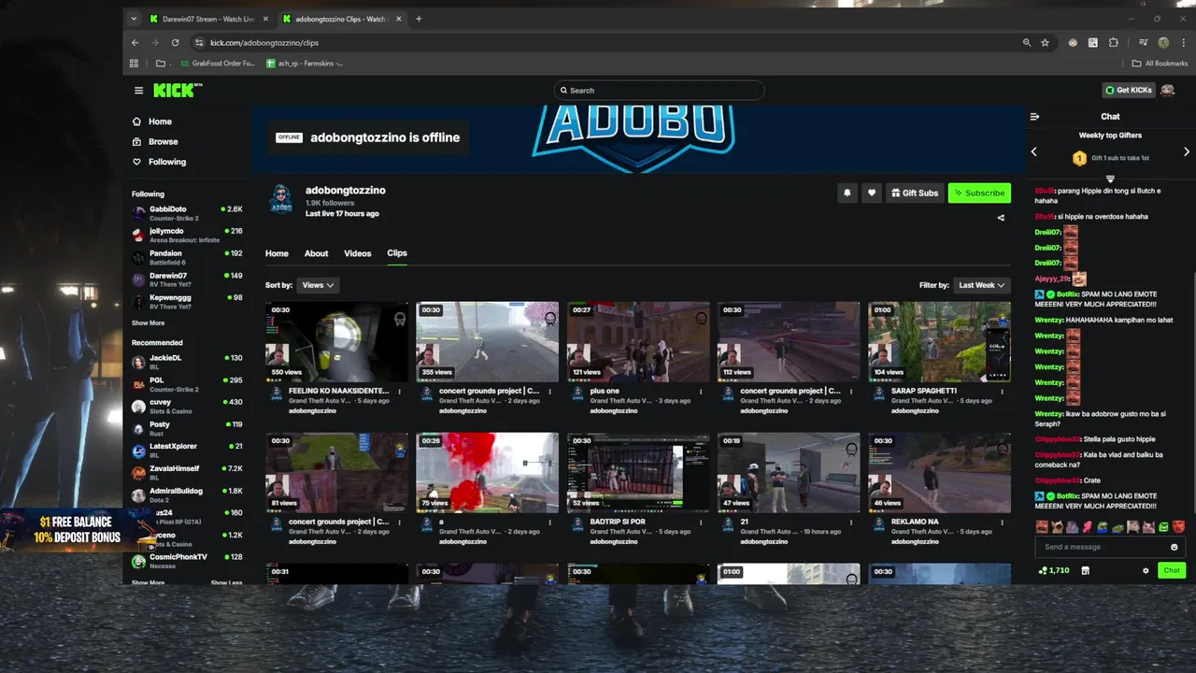Click the Gift Subs button

coord(915,193)
